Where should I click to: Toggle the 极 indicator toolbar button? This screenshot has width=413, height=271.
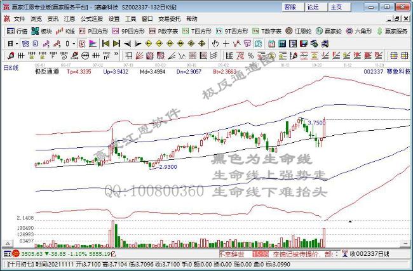pos(82,44)
